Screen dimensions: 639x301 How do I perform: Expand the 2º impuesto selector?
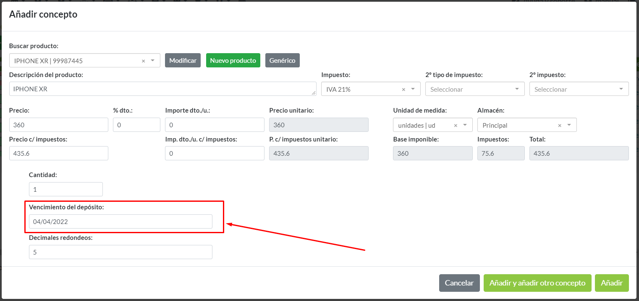[x=621, y=89]
